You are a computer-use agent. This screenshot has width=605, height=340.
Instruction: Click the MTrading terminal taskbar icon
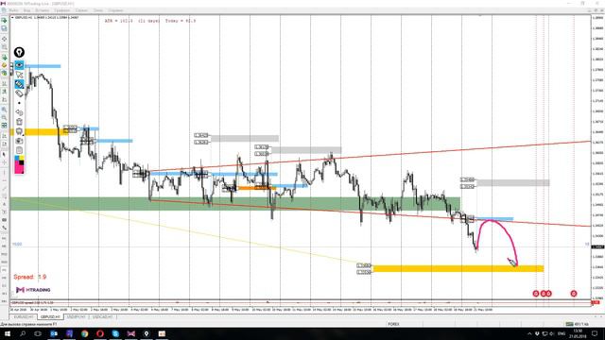coord(130,333)
